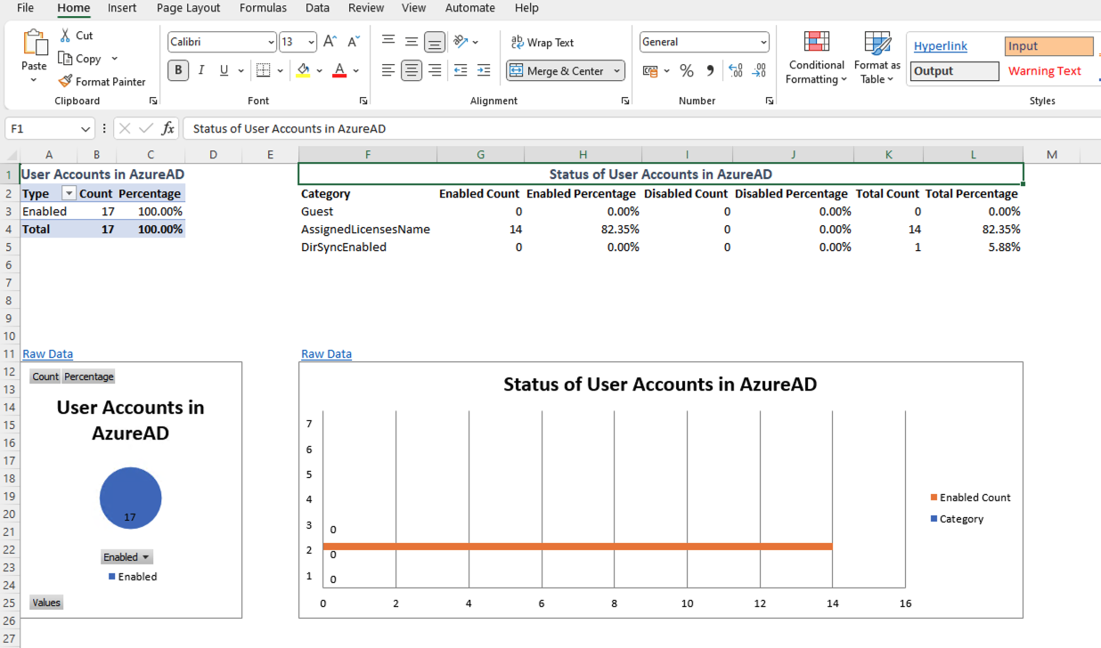Click Increase Font Size icon

click(330, 42)
